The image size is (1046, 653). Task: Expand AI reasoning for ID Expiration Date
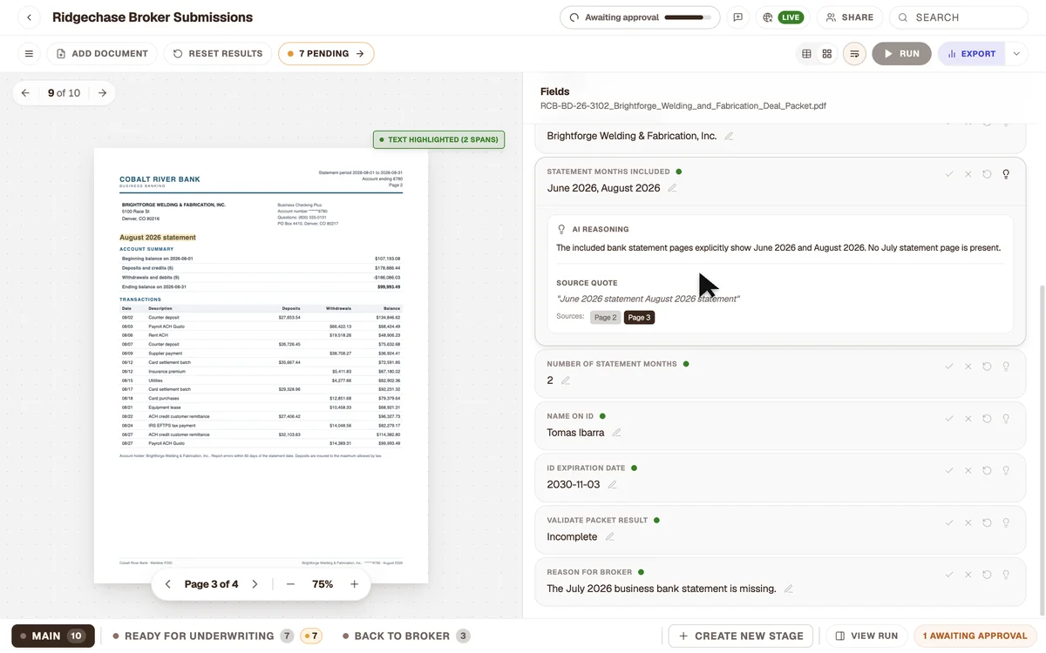1006,471
